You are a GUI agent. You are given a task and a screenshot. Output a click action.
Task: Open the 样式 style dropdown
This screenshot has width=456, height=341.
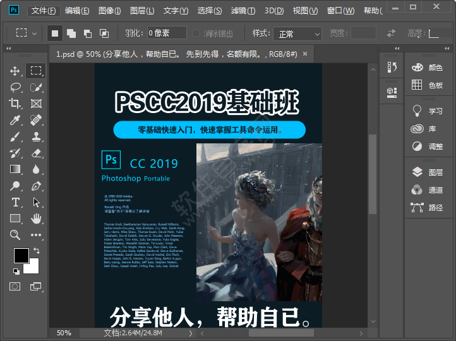(297, 34)
